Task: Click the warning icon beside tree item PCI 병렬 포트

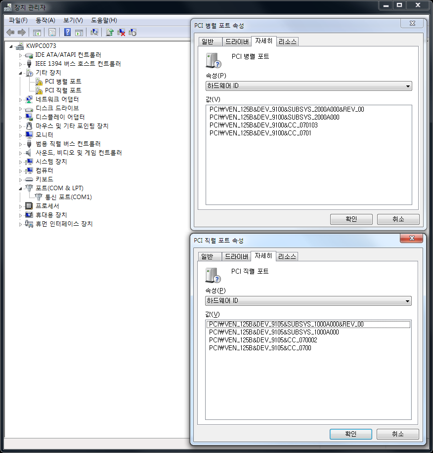Action: [x=39, y=82]
